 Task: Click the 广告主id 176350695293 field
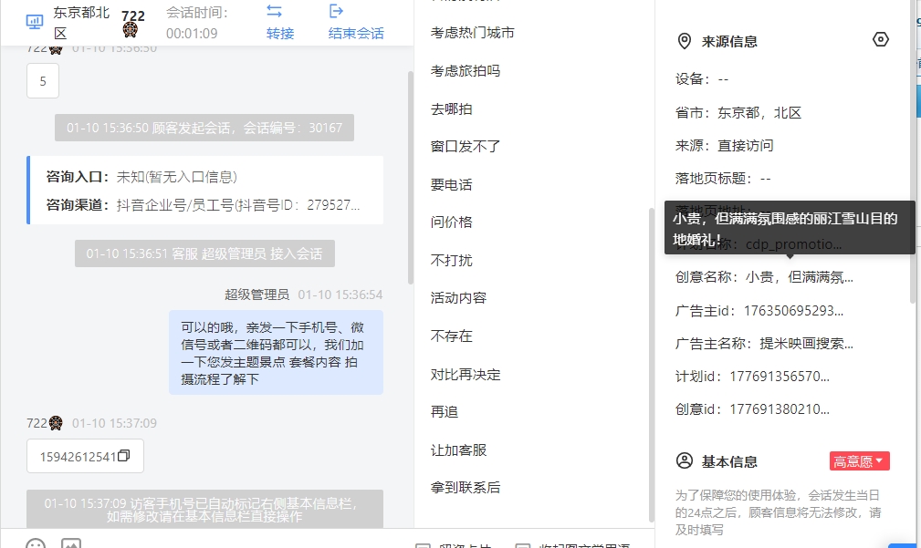(x=759, y=311)
